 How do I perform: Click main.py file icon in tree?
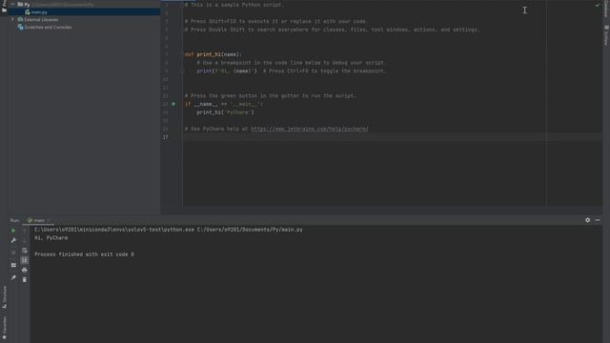tap(28, 12)
